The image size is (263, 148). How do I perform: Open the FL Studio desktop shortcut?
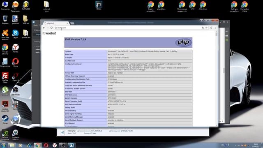tap(26, 5)
